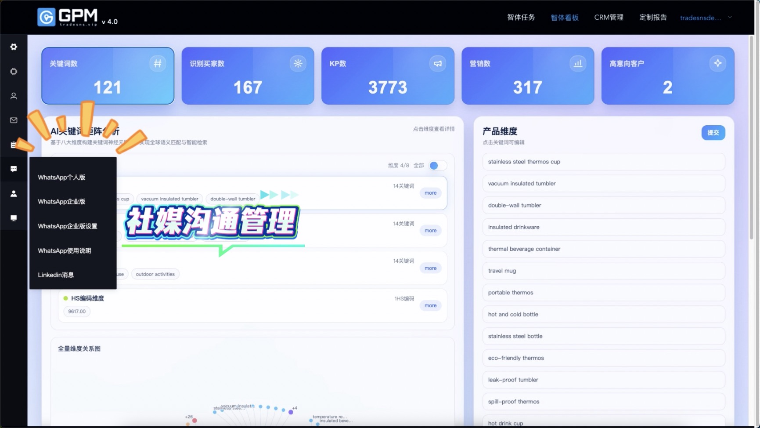This screenshot has height=428, width=760.
Task: Click the monitor icon in sidebar
Action: pyautogui.click(x=14, y=218)
